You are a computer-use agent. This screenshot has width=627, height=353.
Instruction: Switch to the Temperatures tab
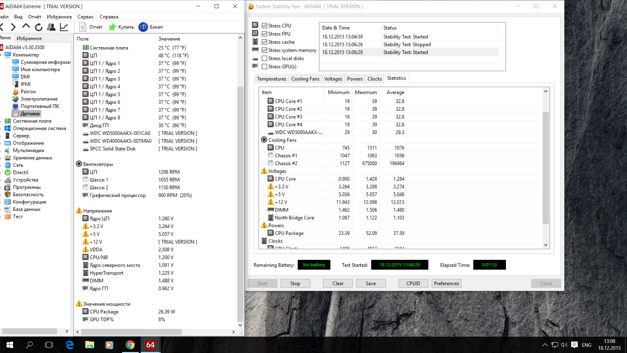tap(271, 79)
